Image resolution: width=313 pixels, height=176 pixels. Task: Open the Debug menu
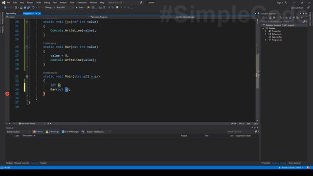coord(47,2)
